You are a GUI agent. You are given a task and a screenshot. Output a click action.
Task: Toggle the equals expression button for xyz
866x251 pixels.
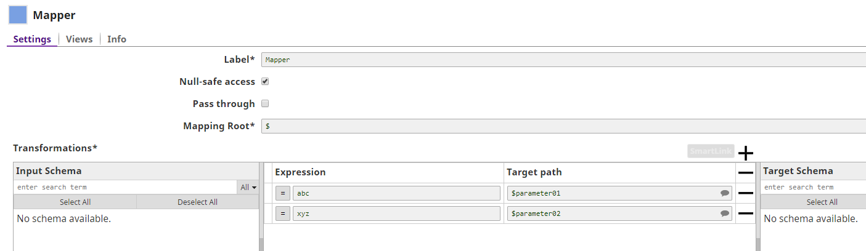tap(282, 213)
